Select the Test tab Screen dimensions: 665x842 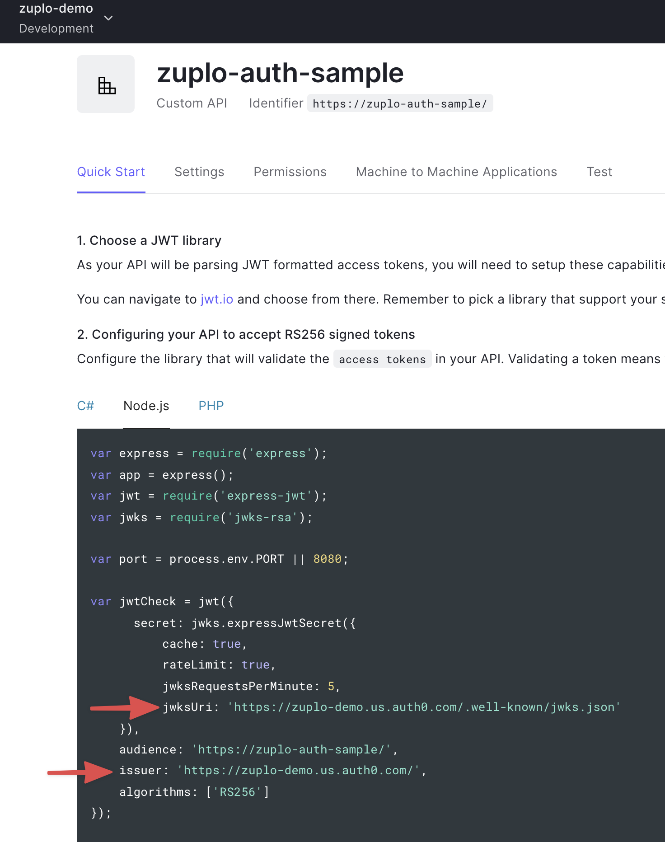pyautogui.click(x=599, y=172)
